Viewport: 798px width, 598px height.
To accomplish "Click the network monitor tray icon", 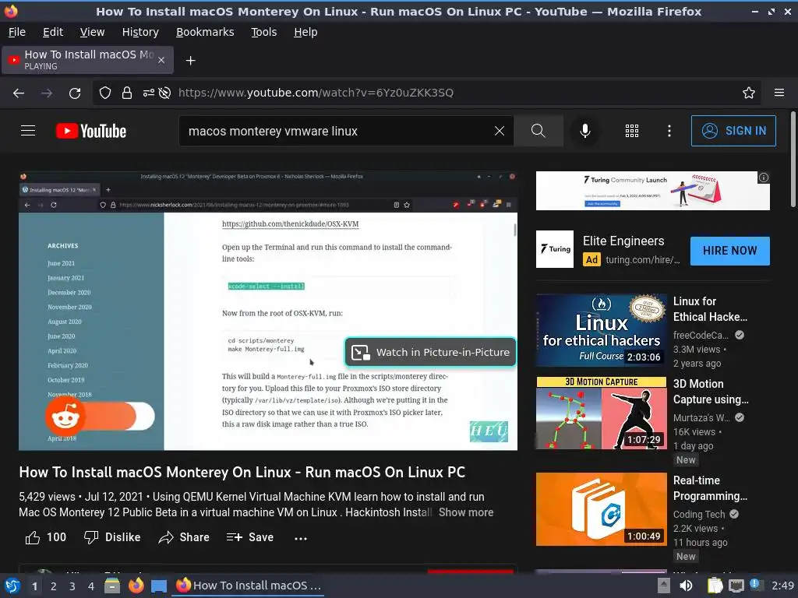I will click(x=736, y=586).
